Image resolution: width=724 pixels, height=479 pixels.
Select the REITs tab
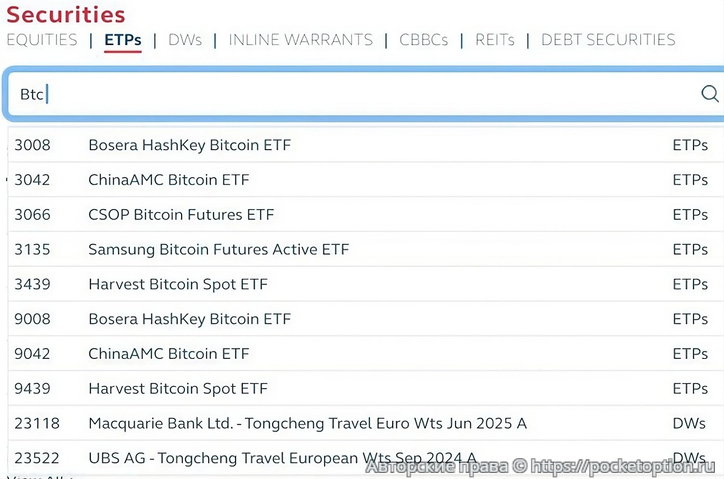[495, 40]
